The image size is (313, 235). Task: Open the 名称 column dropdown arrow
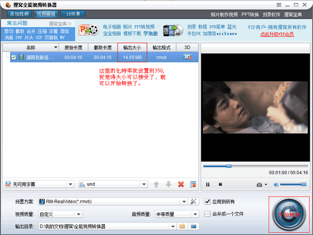(56, 47)
